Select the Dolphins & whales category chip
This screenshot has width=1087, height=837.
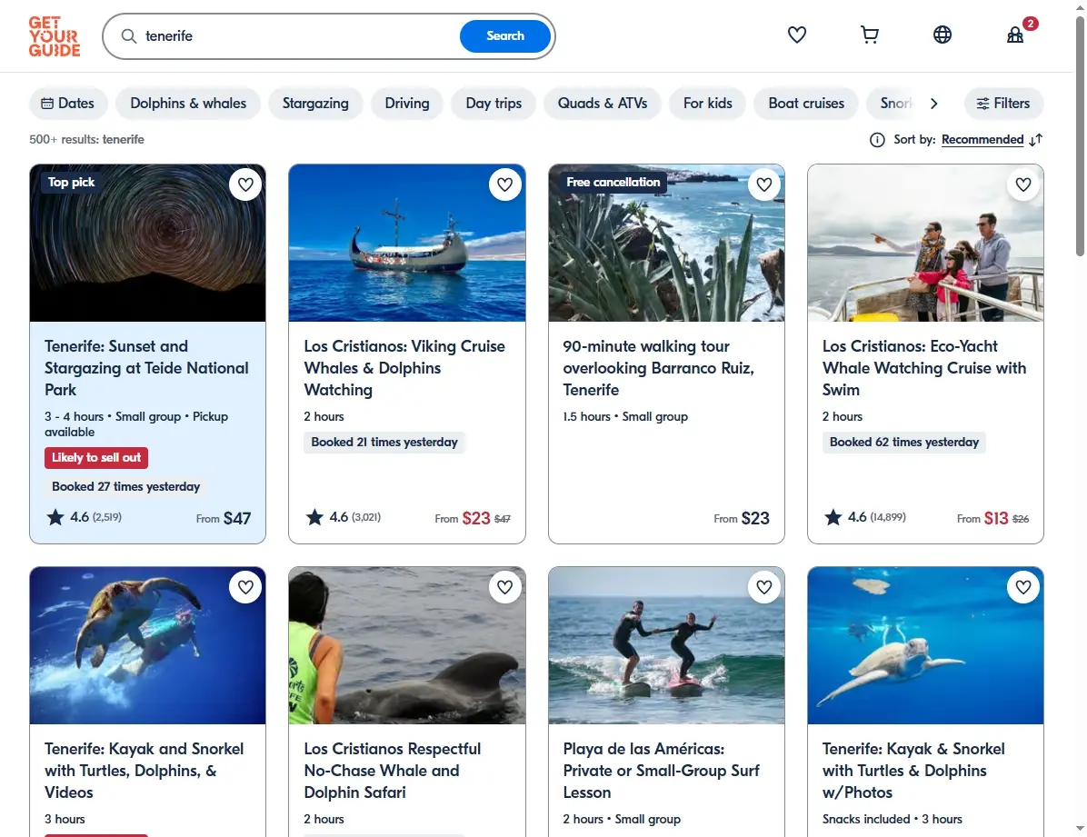tap(188, 104)
